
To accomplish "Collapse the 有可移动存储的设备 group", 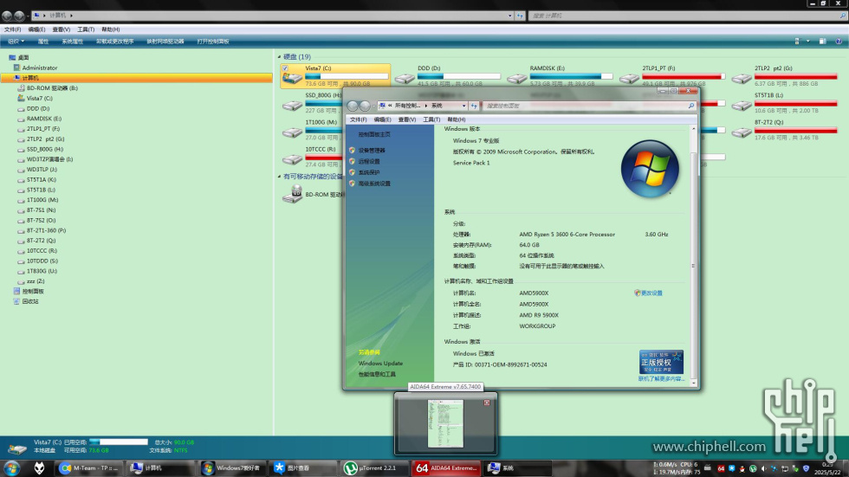I will 279,177.
